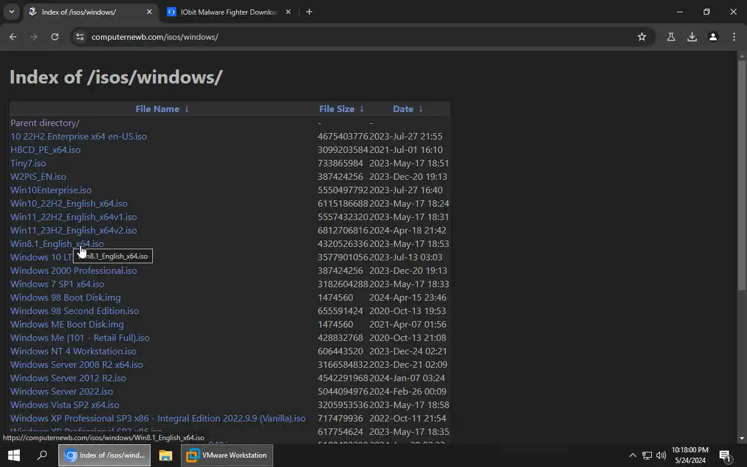Close the Index of /isos/windows/ tab
This screenshot has width=747, height=467.
coord(149,12)
